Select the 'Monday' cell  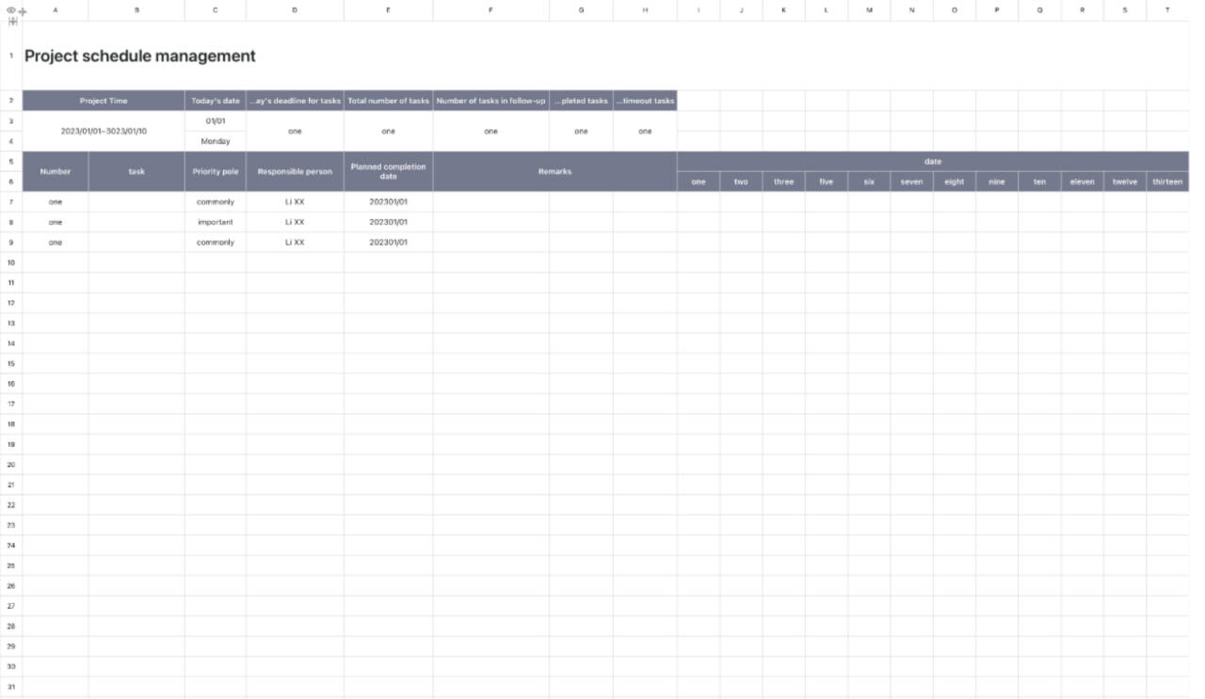[x=216, y=141]
